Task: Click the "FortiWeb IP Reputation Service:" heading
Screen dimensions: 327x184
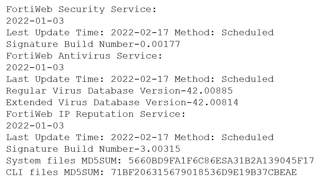Action: [96, 114]
